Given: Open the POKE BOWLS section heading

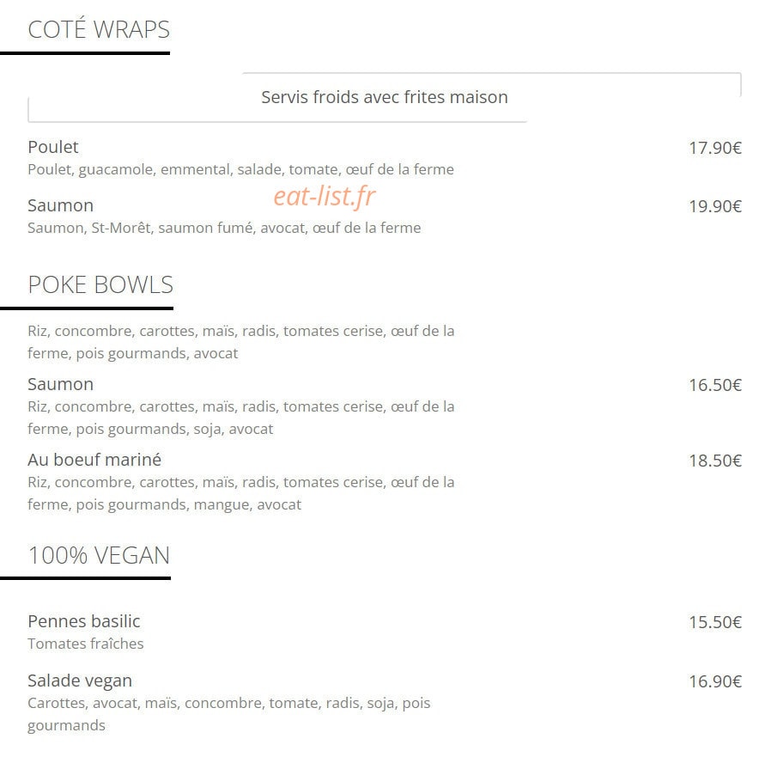Looking at the screenshot, I should (100, 284).
